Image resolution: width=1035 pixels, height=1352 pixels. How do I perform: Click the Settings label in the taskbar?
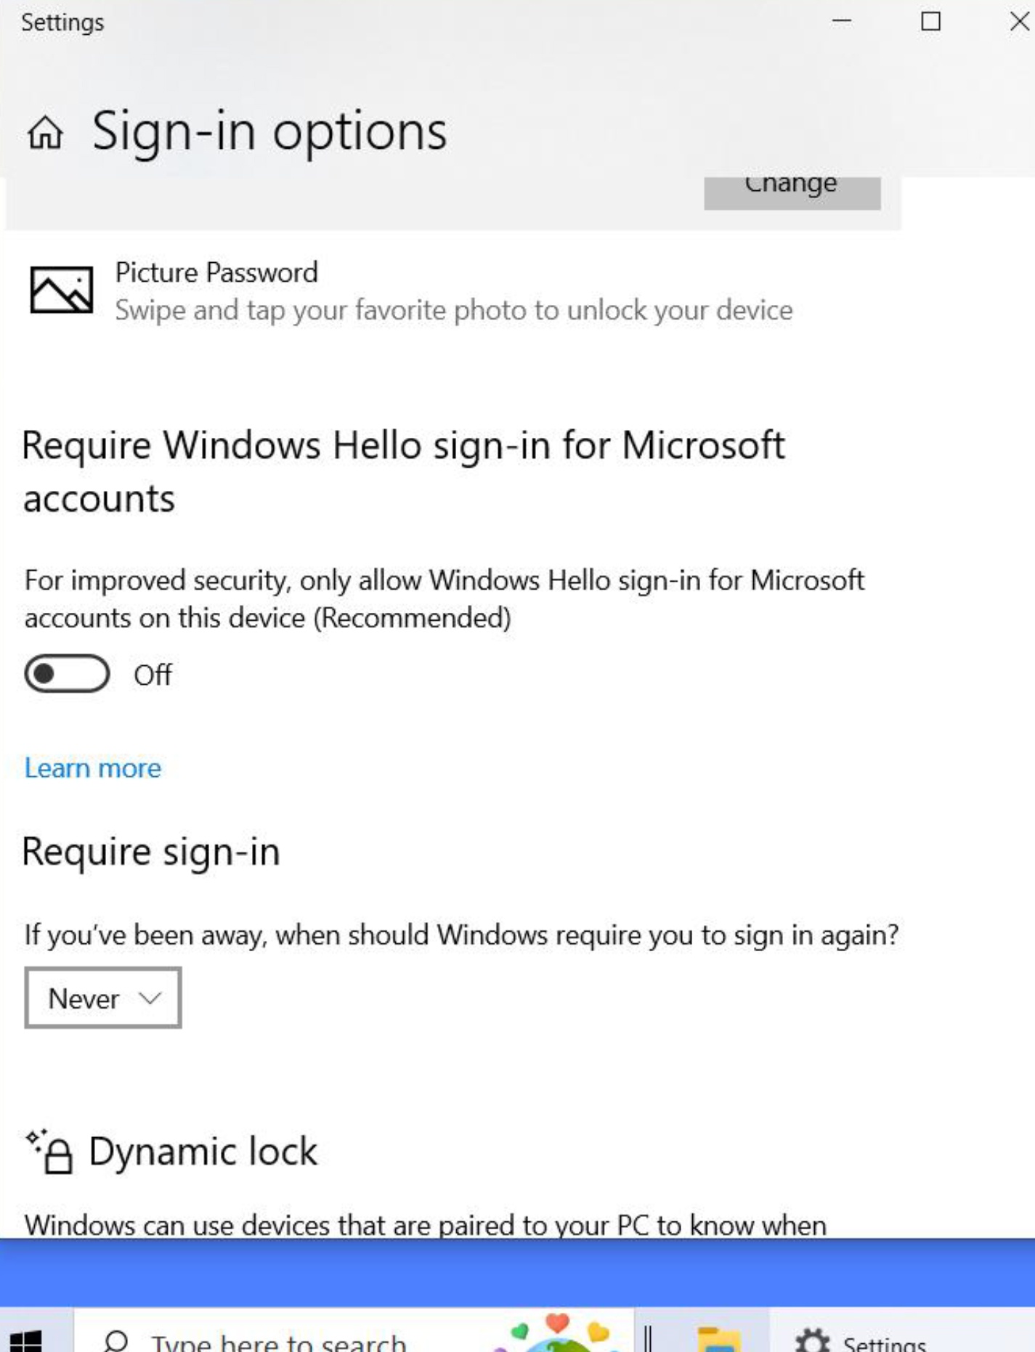(x=885, y=1343)
